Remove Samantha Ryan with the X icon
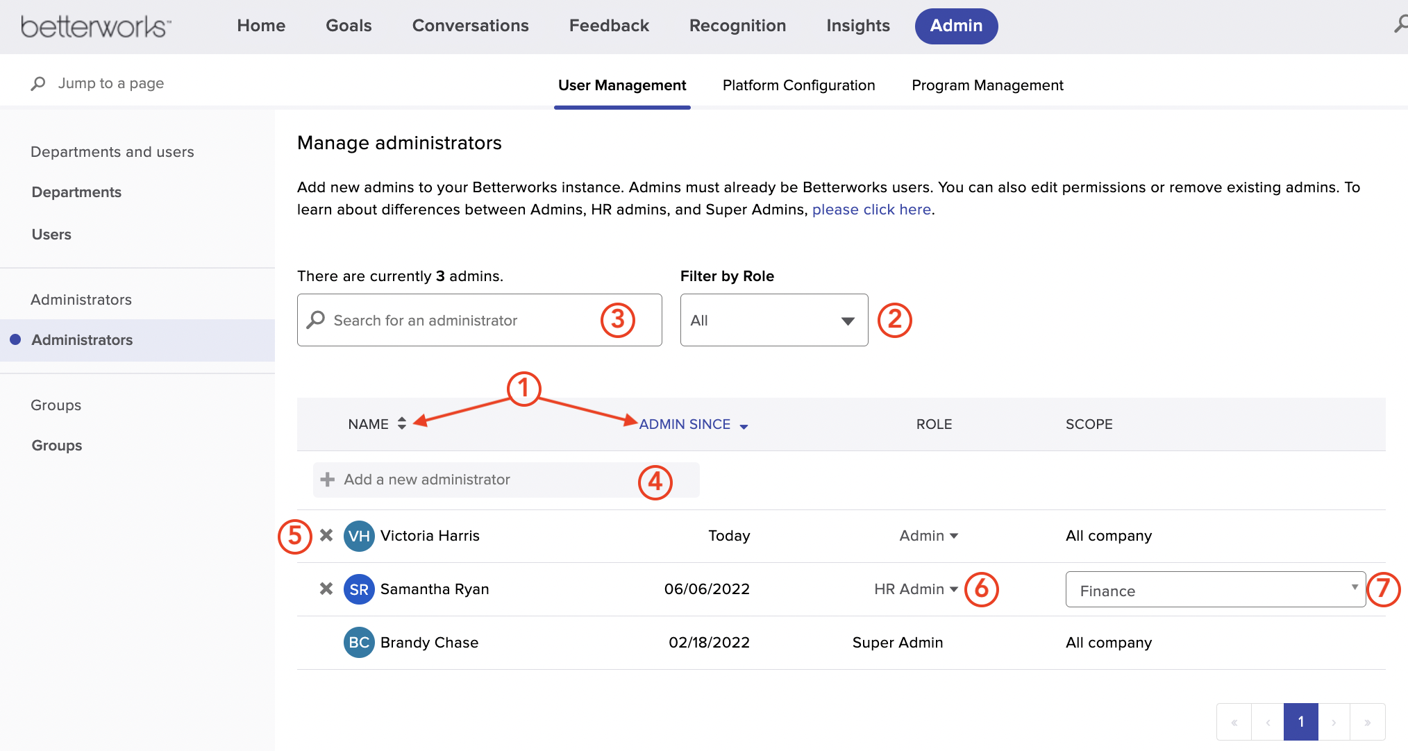1408x751 pixels. coord(326,589)
